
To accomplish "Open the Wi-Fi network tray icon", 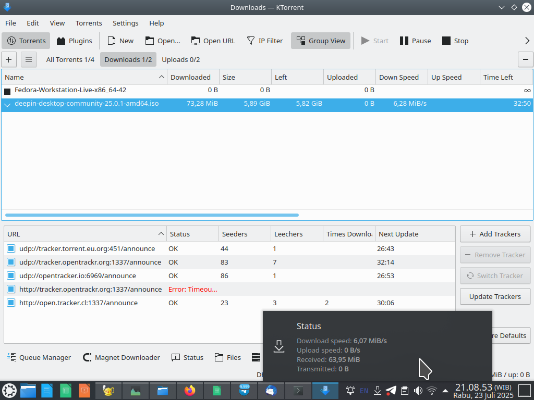I will click(x=432, y=391).
